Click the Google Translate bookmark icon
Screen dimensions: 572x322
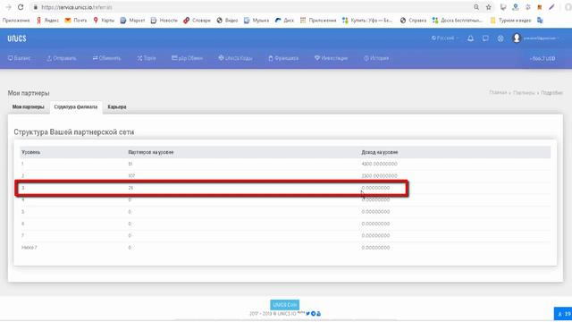pos(540,21)
